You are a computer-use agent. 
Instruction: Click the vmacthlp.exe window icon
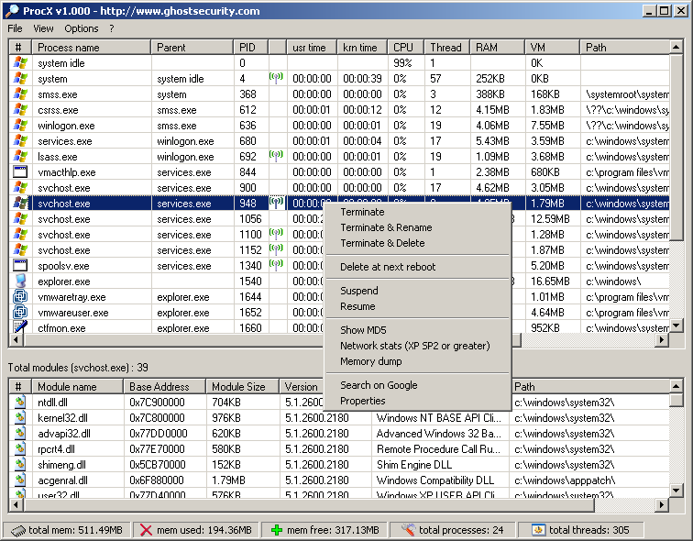pyautogui.click(x=20, y=172)
